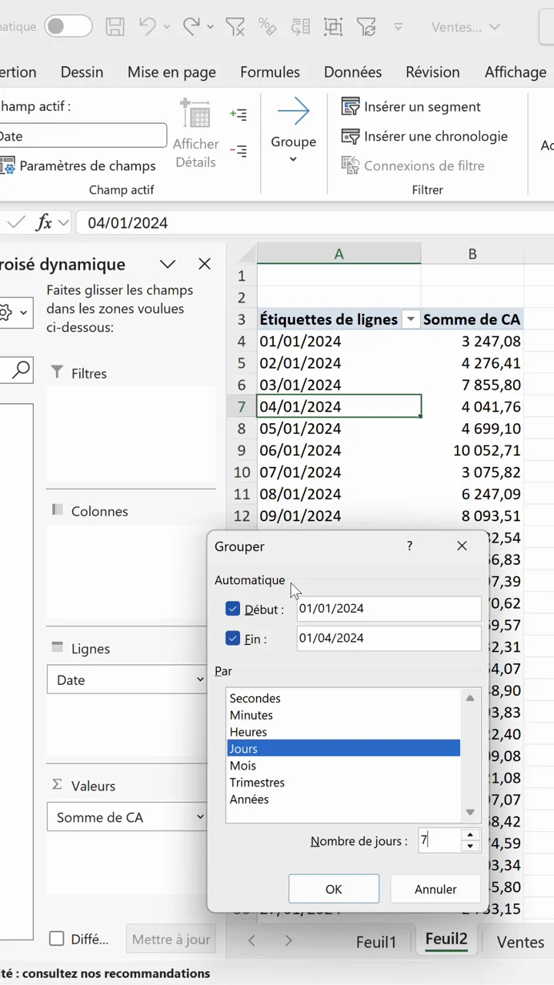Image resolution: width=554 pixels, height=985 pixels.
Task: Open the Révision ribbon tab
Action: (x=433, y=72)
